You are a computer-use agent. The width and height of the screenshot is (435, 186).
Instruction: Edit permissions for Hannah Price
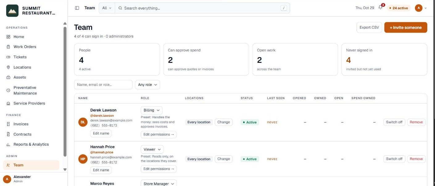coord(159,169)
